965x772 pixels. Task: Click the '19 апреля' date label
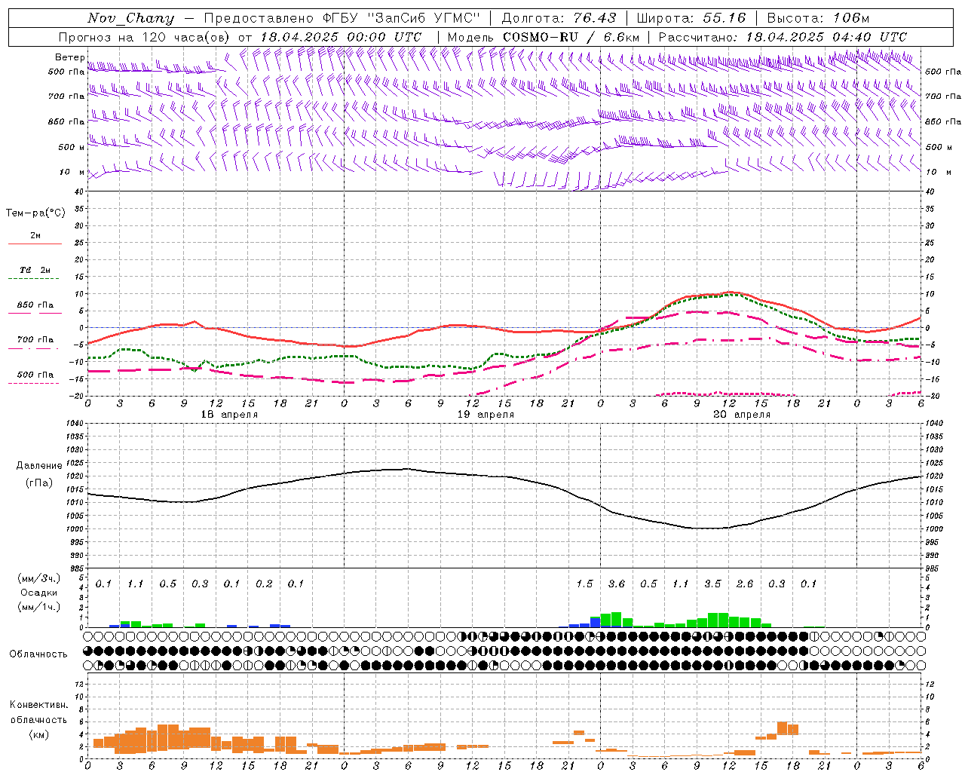pos(486,415)
